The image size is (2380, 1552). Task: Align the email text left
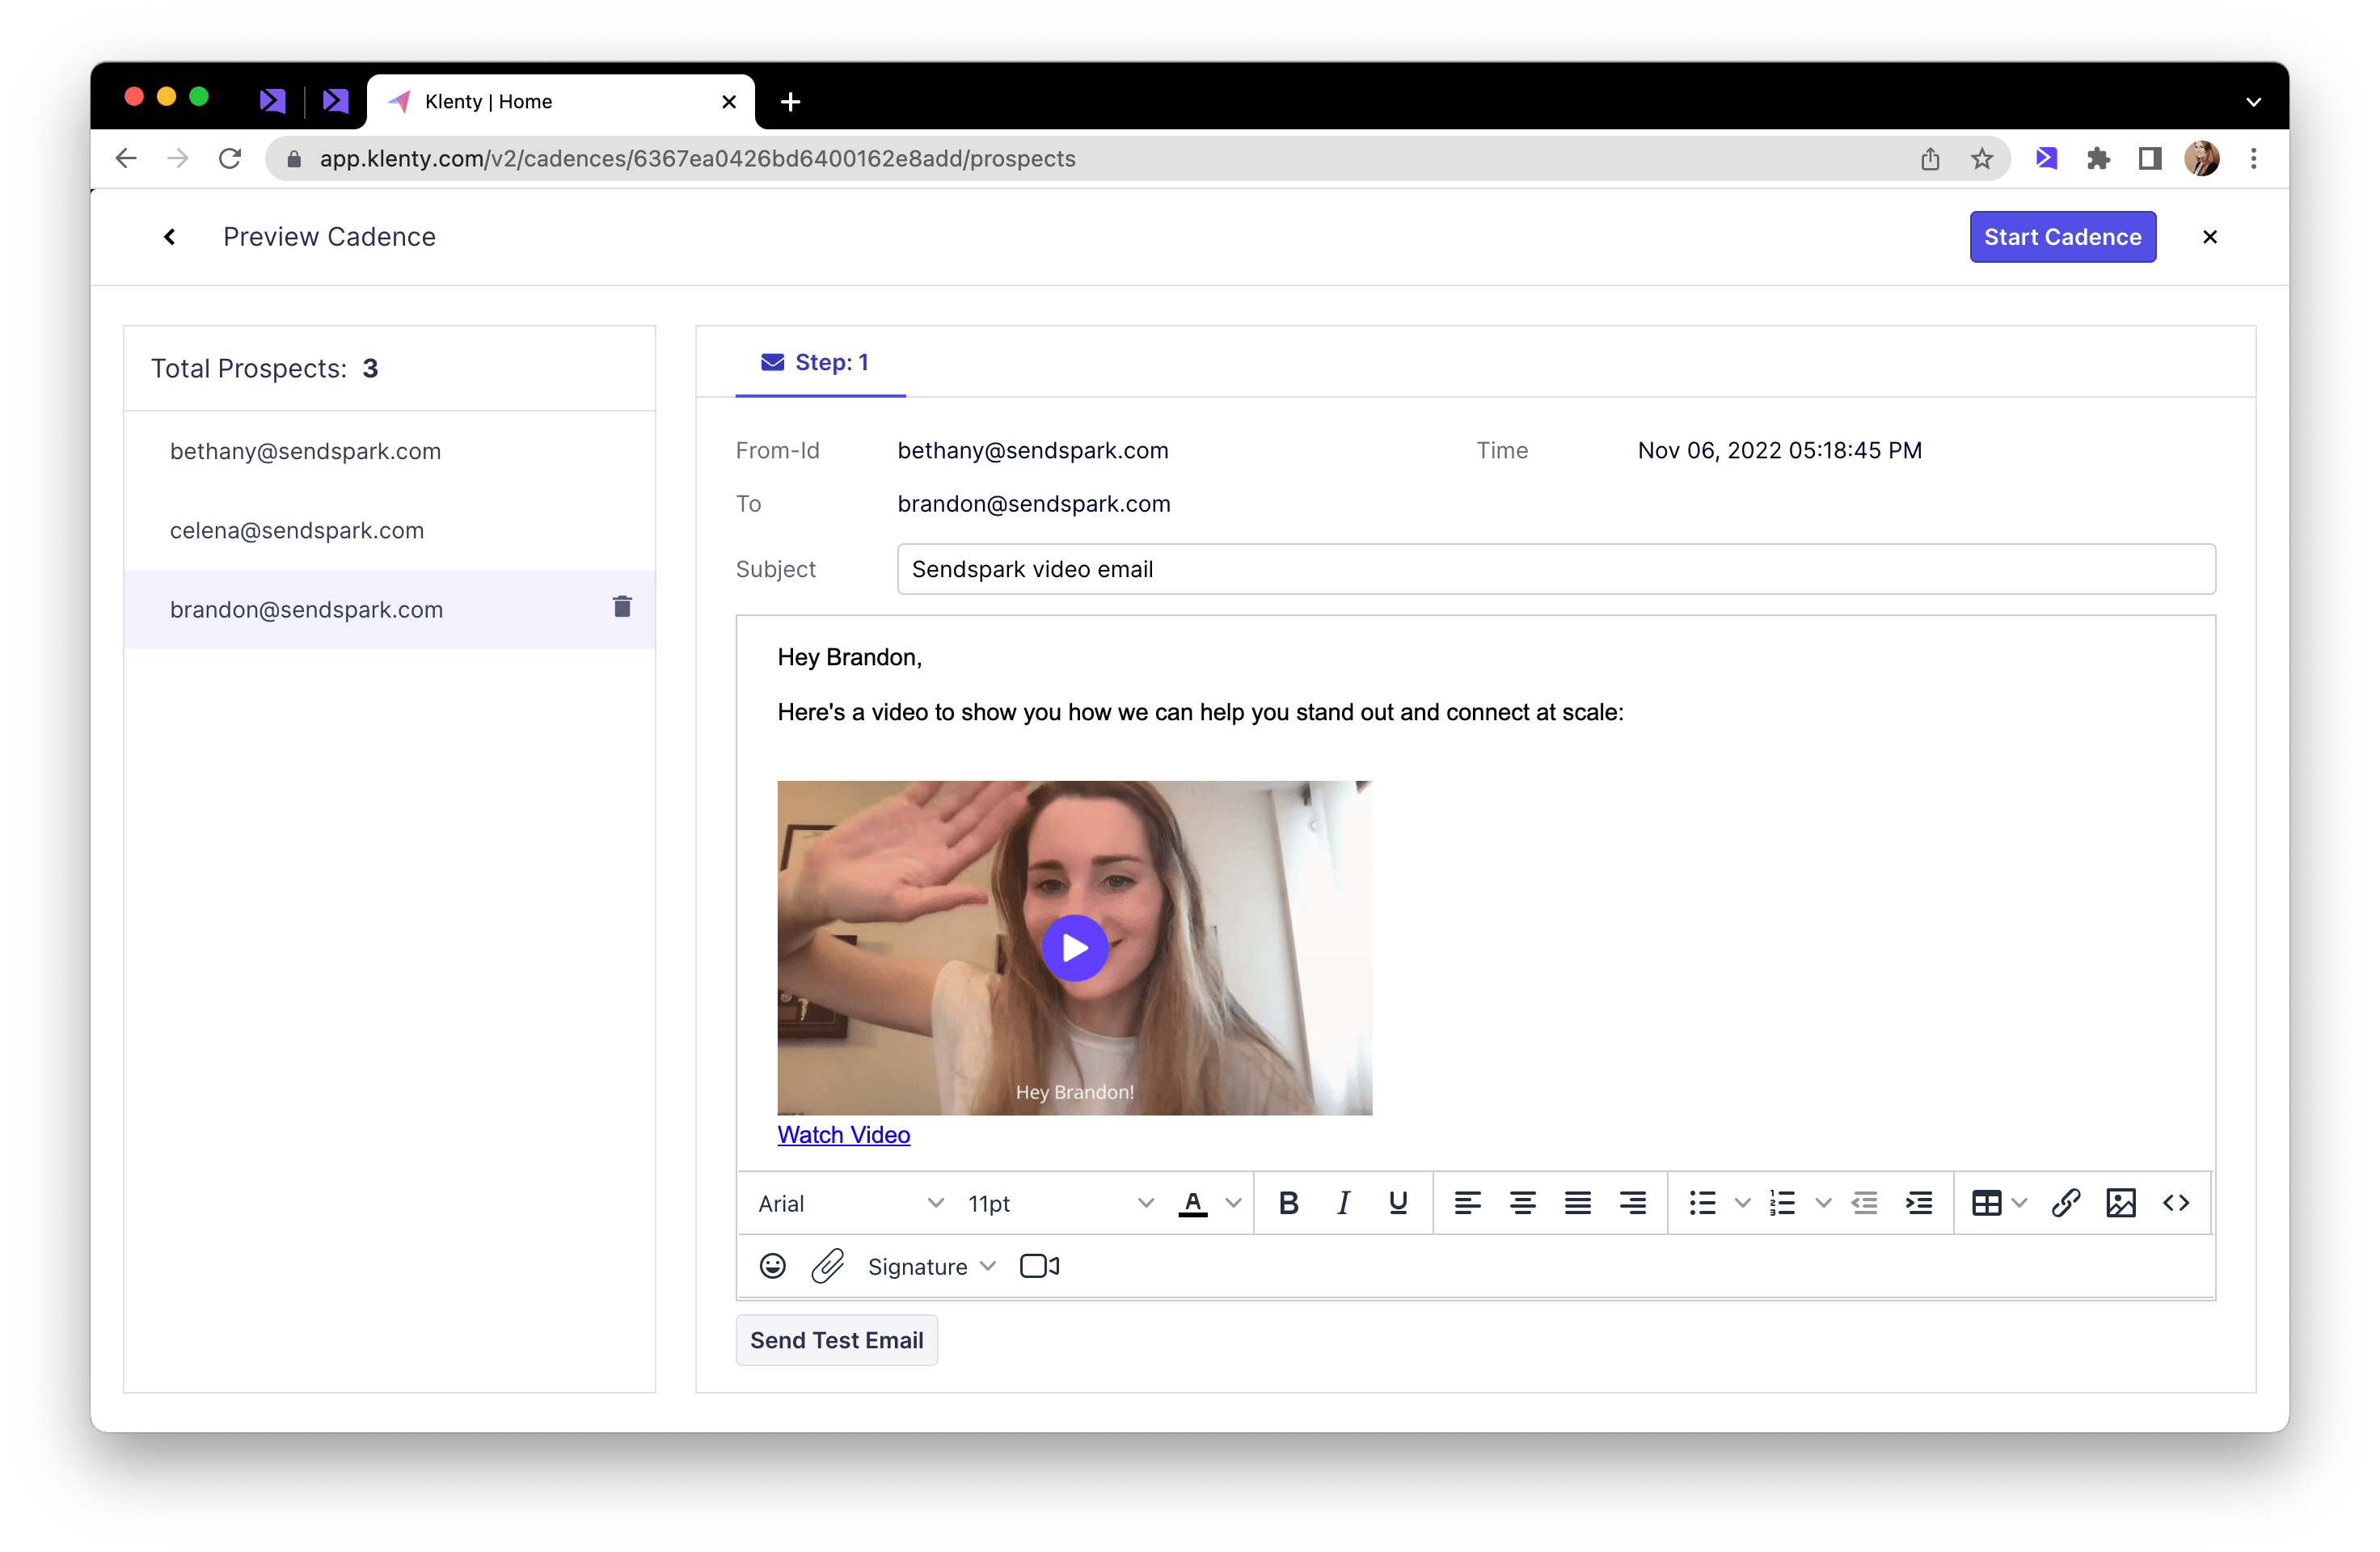(x=1467, y=1203)
